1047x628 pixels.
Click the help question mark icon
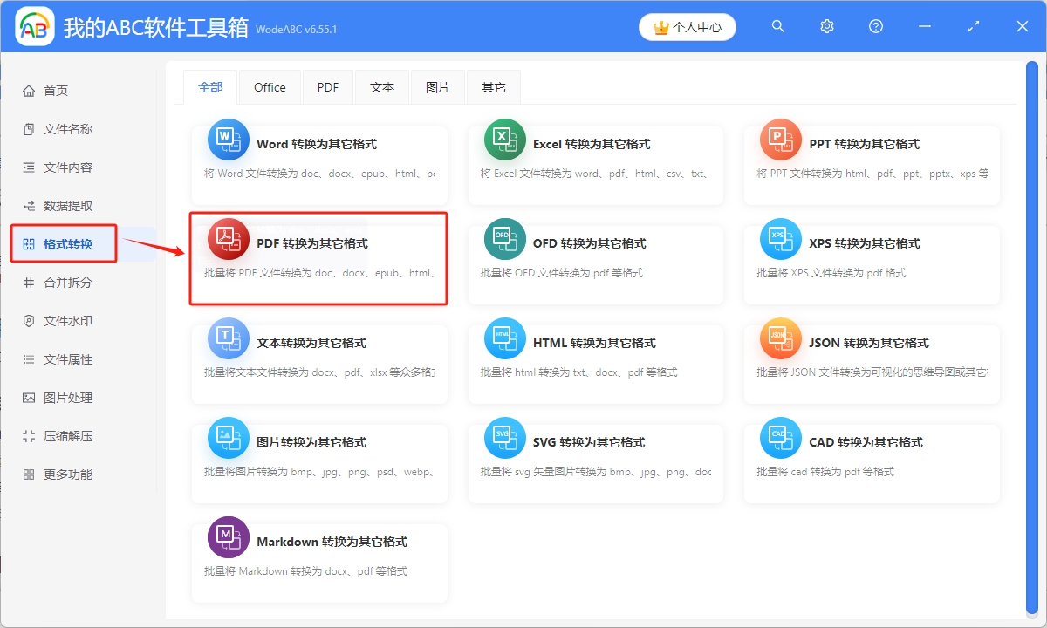[x=876, y=27]
